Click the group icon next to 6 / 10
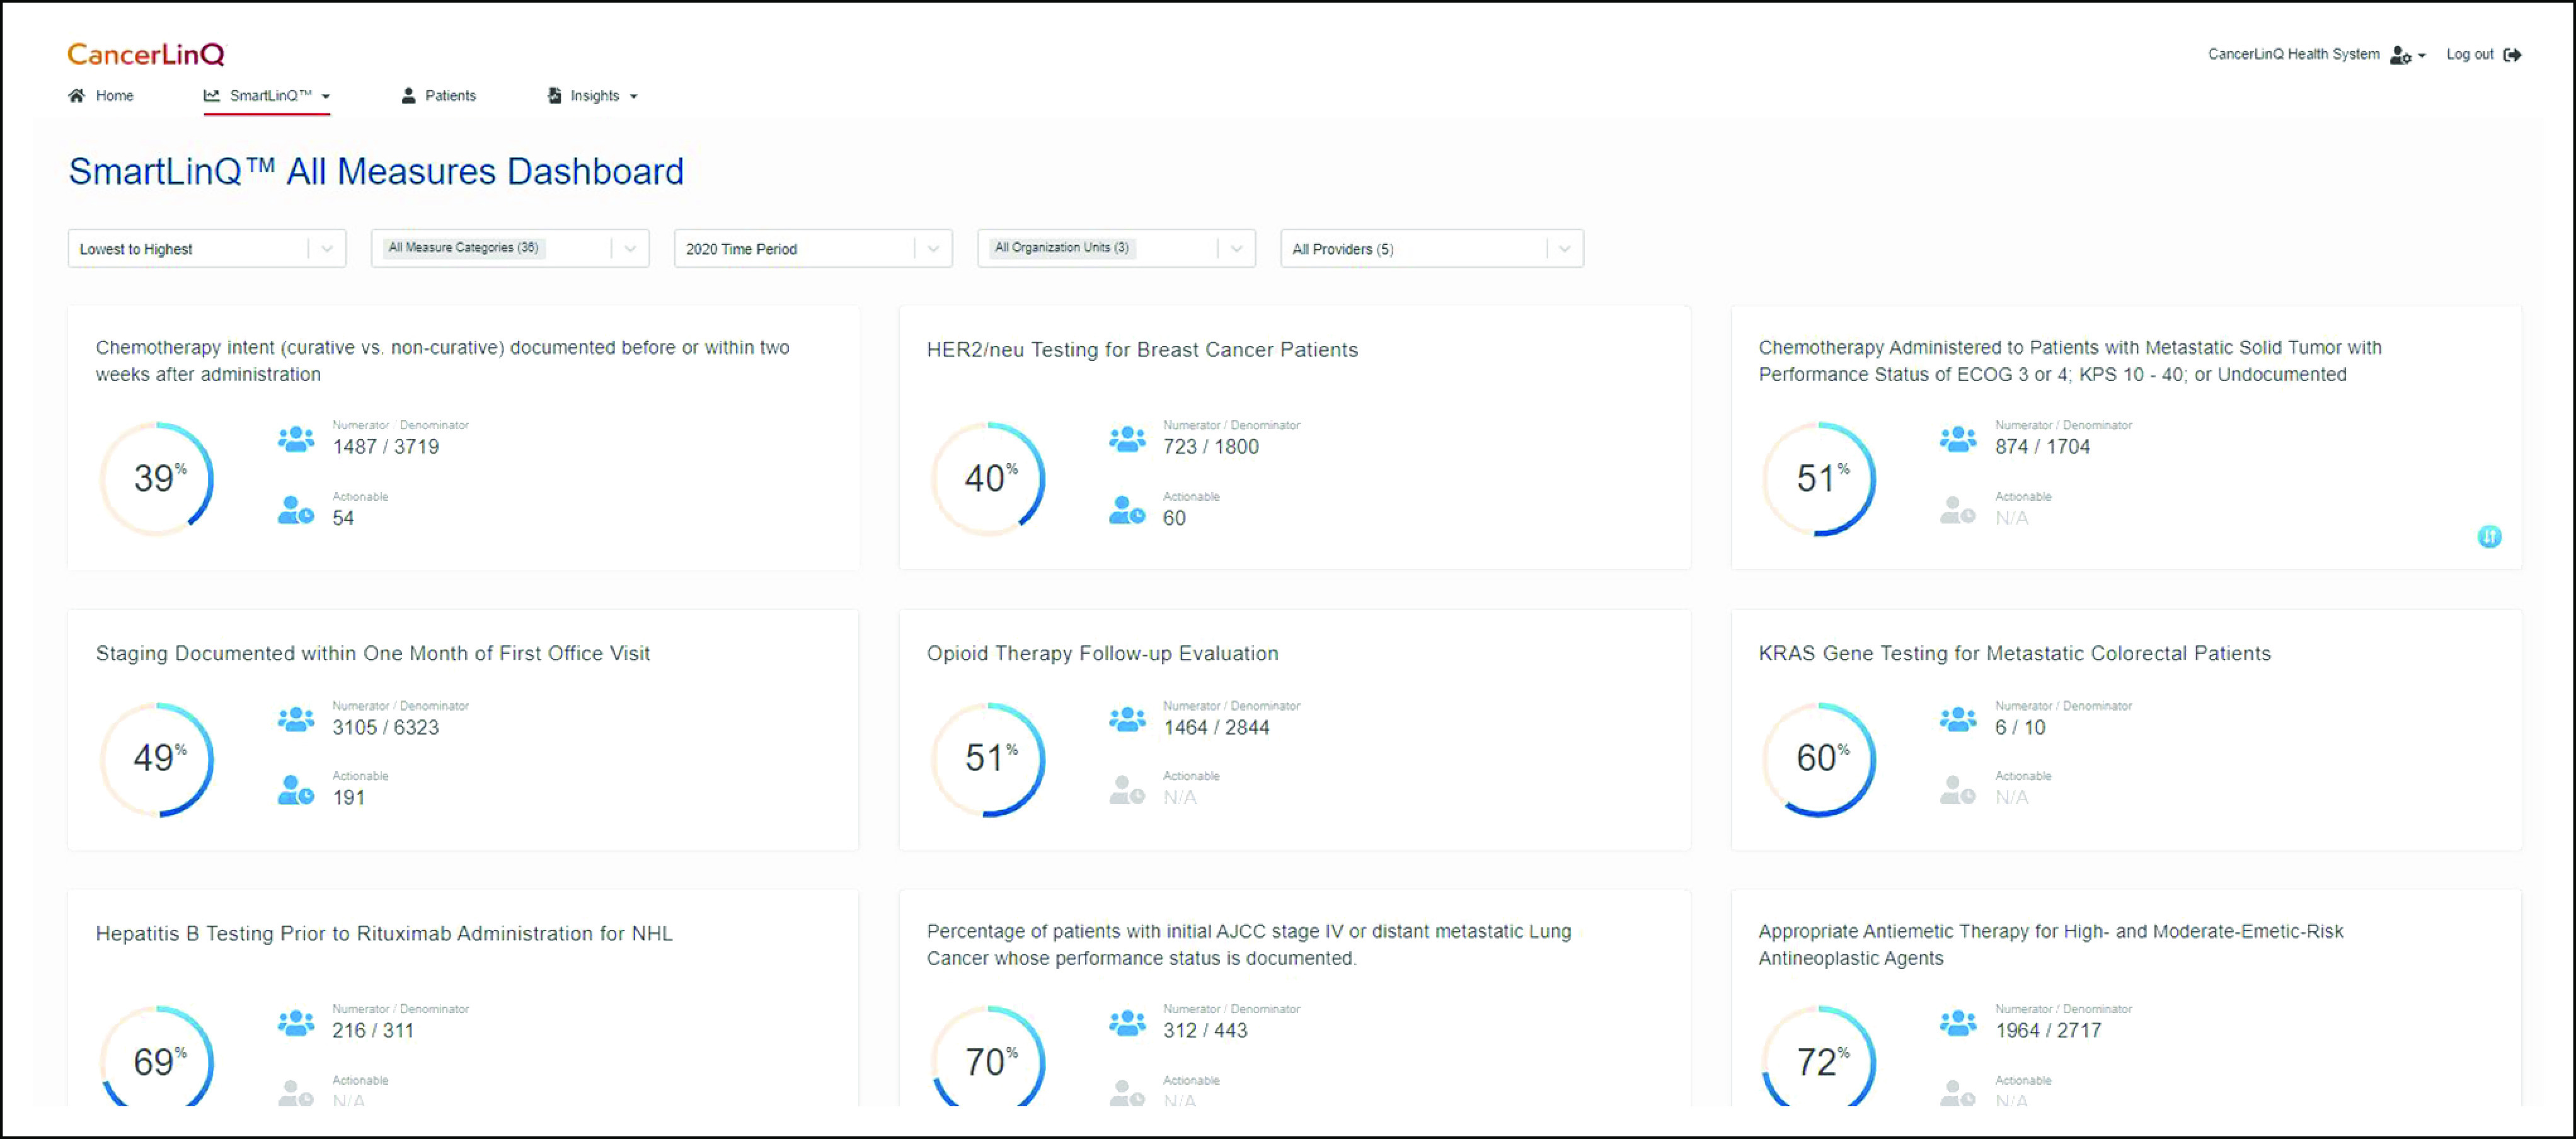The height and width of the screenshot is (1139, 2576). coord(1958,719)
